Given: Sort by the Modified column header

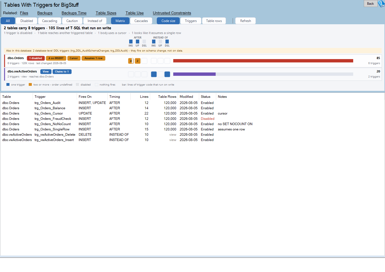Looking at the screenshot, I should point(189,97).
